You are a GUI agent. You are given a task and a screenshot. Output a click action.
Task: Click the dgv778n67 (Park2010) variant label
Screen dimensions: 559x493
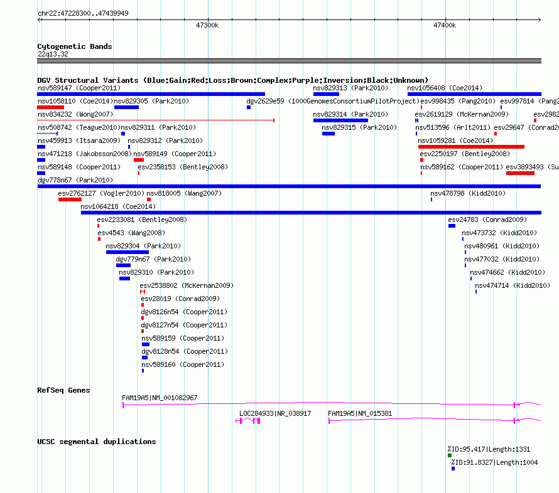click(75, 180)
